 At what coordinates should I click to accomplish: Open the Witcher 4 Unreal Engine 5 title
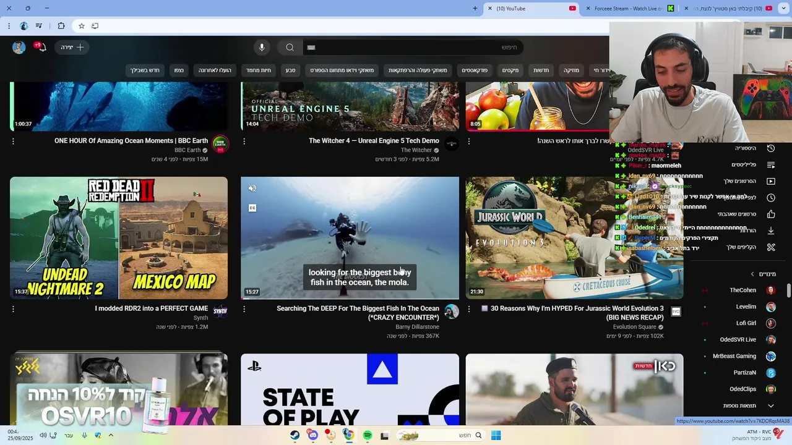(x=374, y=141)
